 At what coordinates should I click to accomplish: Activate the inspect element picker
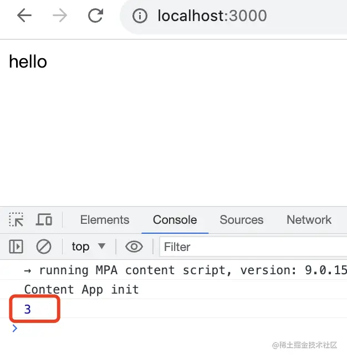16,219
